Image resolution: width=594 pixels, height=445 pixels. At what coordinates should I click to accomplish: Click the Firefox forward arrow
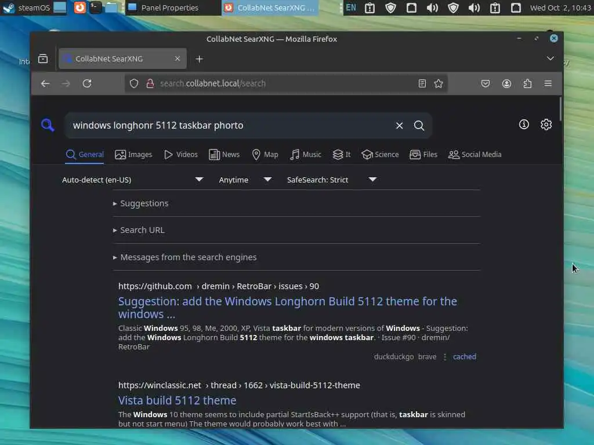click(x=66, y=83)
